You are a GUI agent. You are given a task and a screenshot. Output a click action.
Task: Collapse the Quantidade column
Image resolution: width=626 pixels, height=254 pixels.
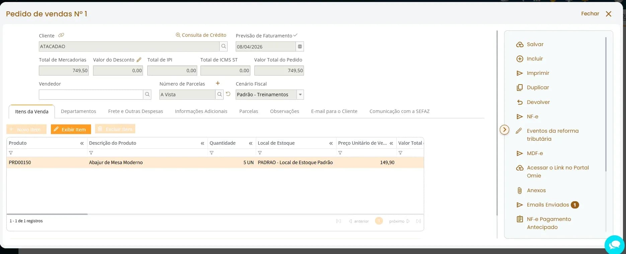pyautogui.click(x=250, y=143)
